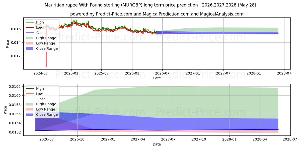Click the 2027-07 x-axis tick on top chart
The image size is (301, 150).
click(x=223, y=73)
